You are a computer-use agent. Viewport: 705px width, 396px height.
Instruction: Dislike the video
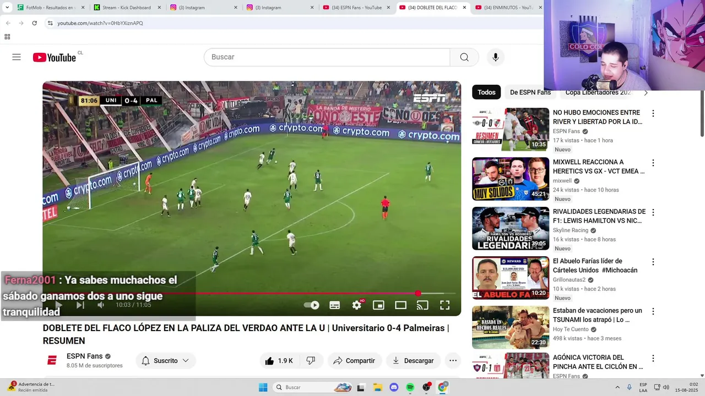[x=311, y=361]
